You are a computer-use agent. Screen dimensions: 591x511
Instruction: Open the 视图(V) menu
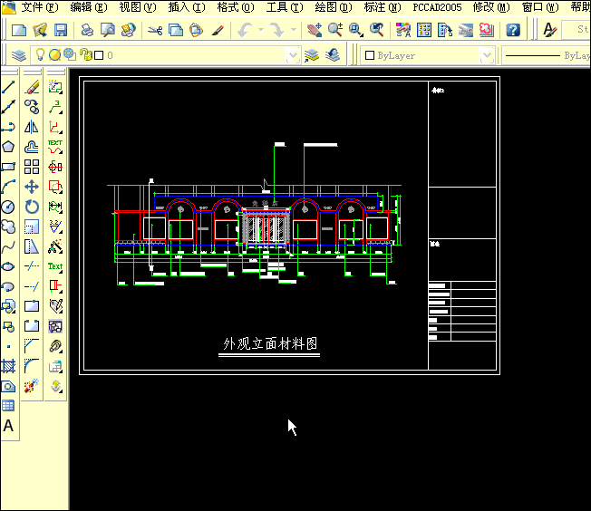138,7
